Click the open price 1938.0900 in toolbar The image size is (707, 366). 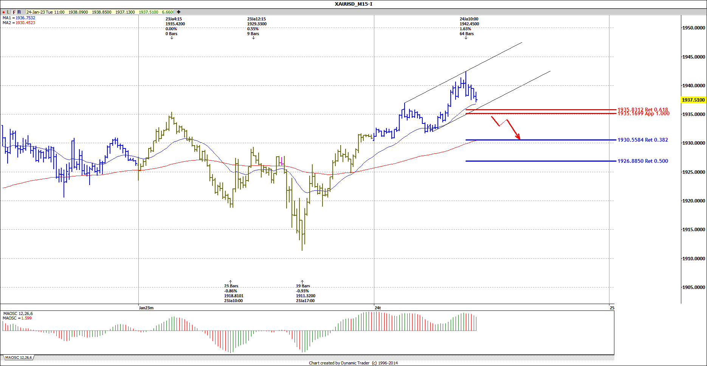78,12
